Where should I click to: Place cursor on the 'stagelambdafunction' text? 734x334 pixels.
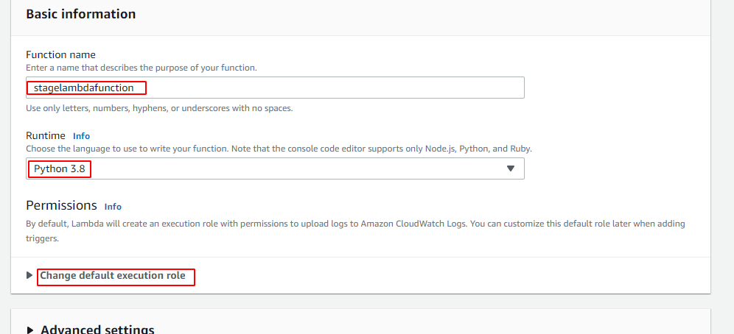tap(84, 88)
